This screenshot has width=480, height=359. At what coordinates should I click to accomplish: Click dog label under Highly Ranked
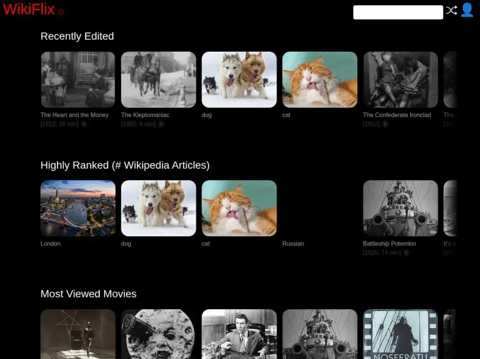[126, 243]
